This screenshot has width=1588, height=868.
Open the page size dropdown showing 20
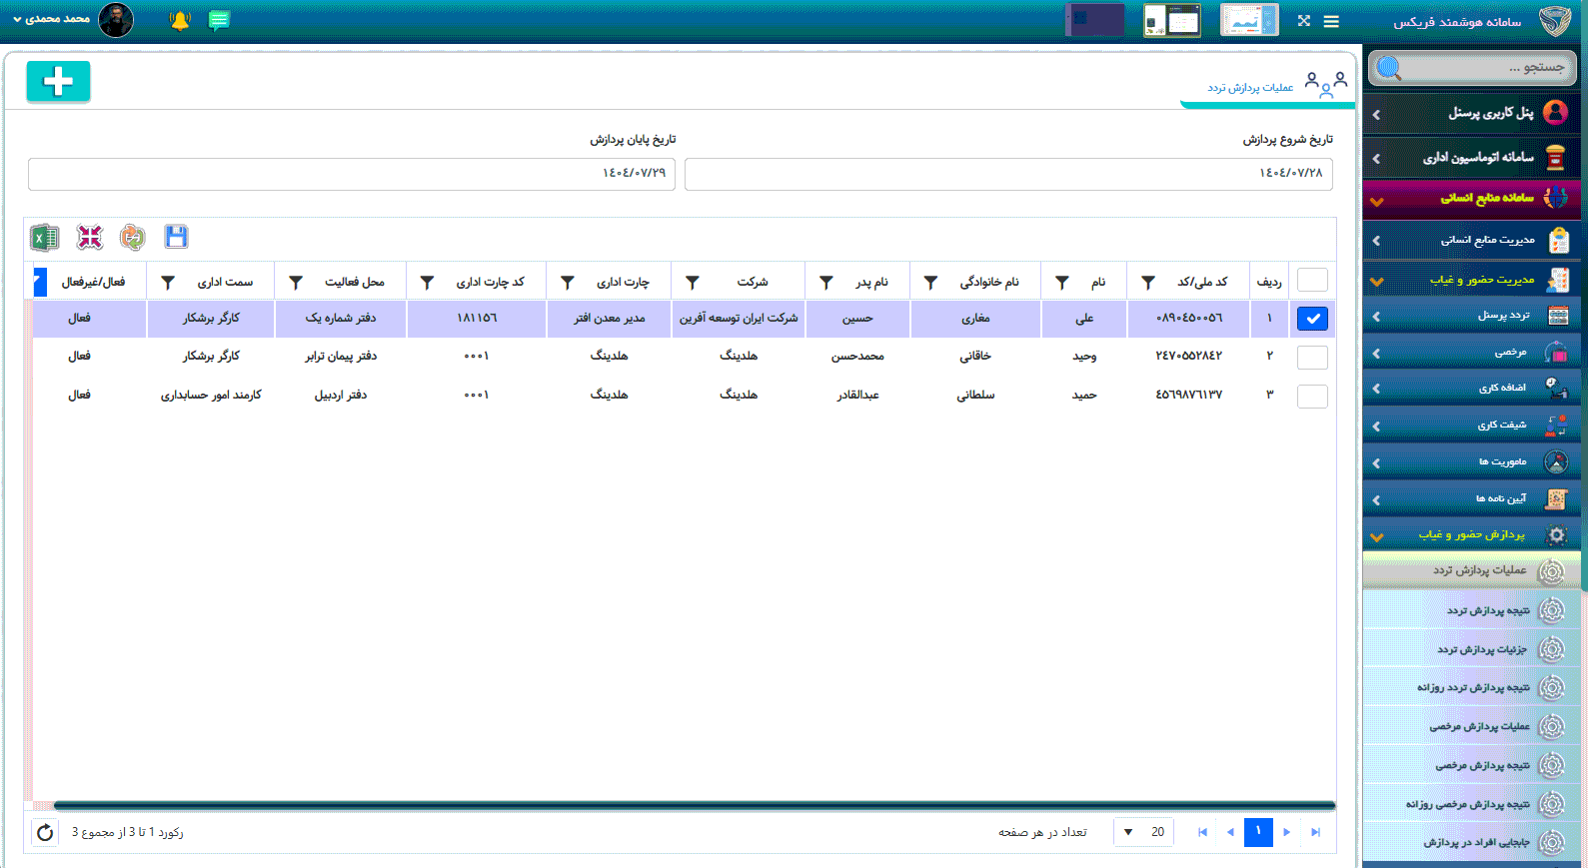[x=1143, y=832]
